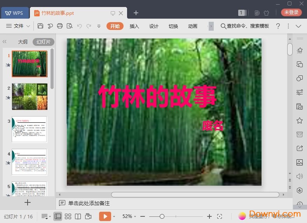Click the Undo arrow
Viewport: 307px width, 223px height.
pyautogui.click(x=79, y=26)
